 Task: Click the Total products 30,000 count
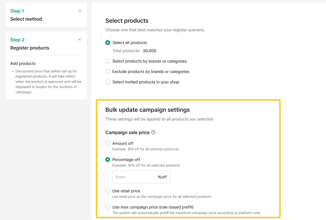[x=150, y=51]
